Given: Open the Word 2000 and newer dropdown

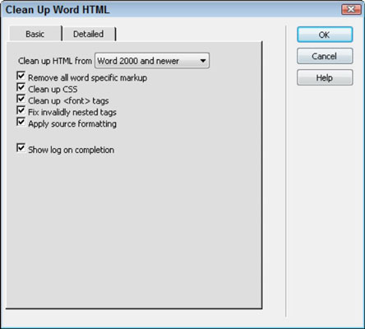Looking at the screenshot, I should pos(152,61).
